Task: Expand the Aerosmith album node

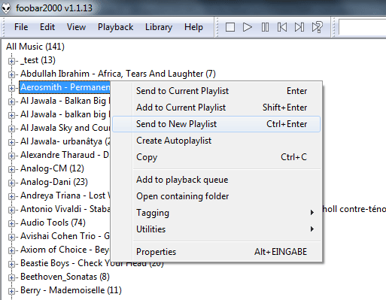Action: (x=11, y=88)
